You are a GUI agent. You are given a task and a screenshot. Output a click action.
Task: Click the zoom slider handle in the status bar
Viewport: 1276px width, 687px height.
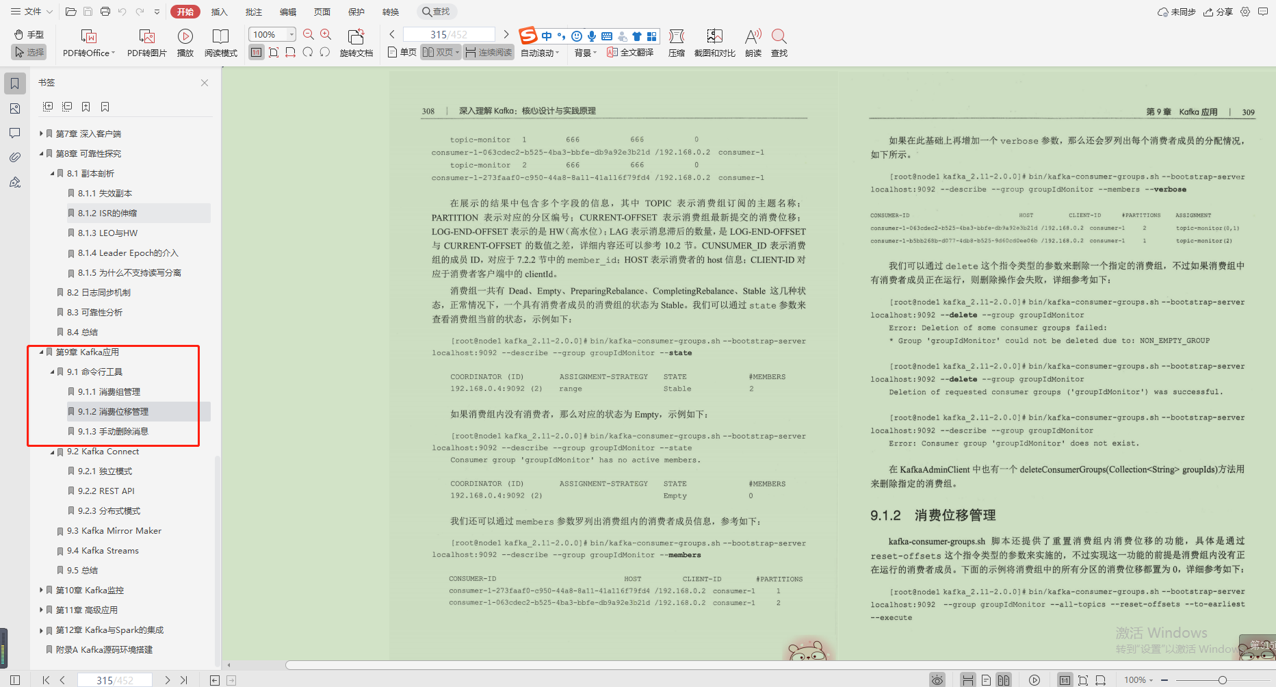pyautogui.click(x=1223, y=680)
